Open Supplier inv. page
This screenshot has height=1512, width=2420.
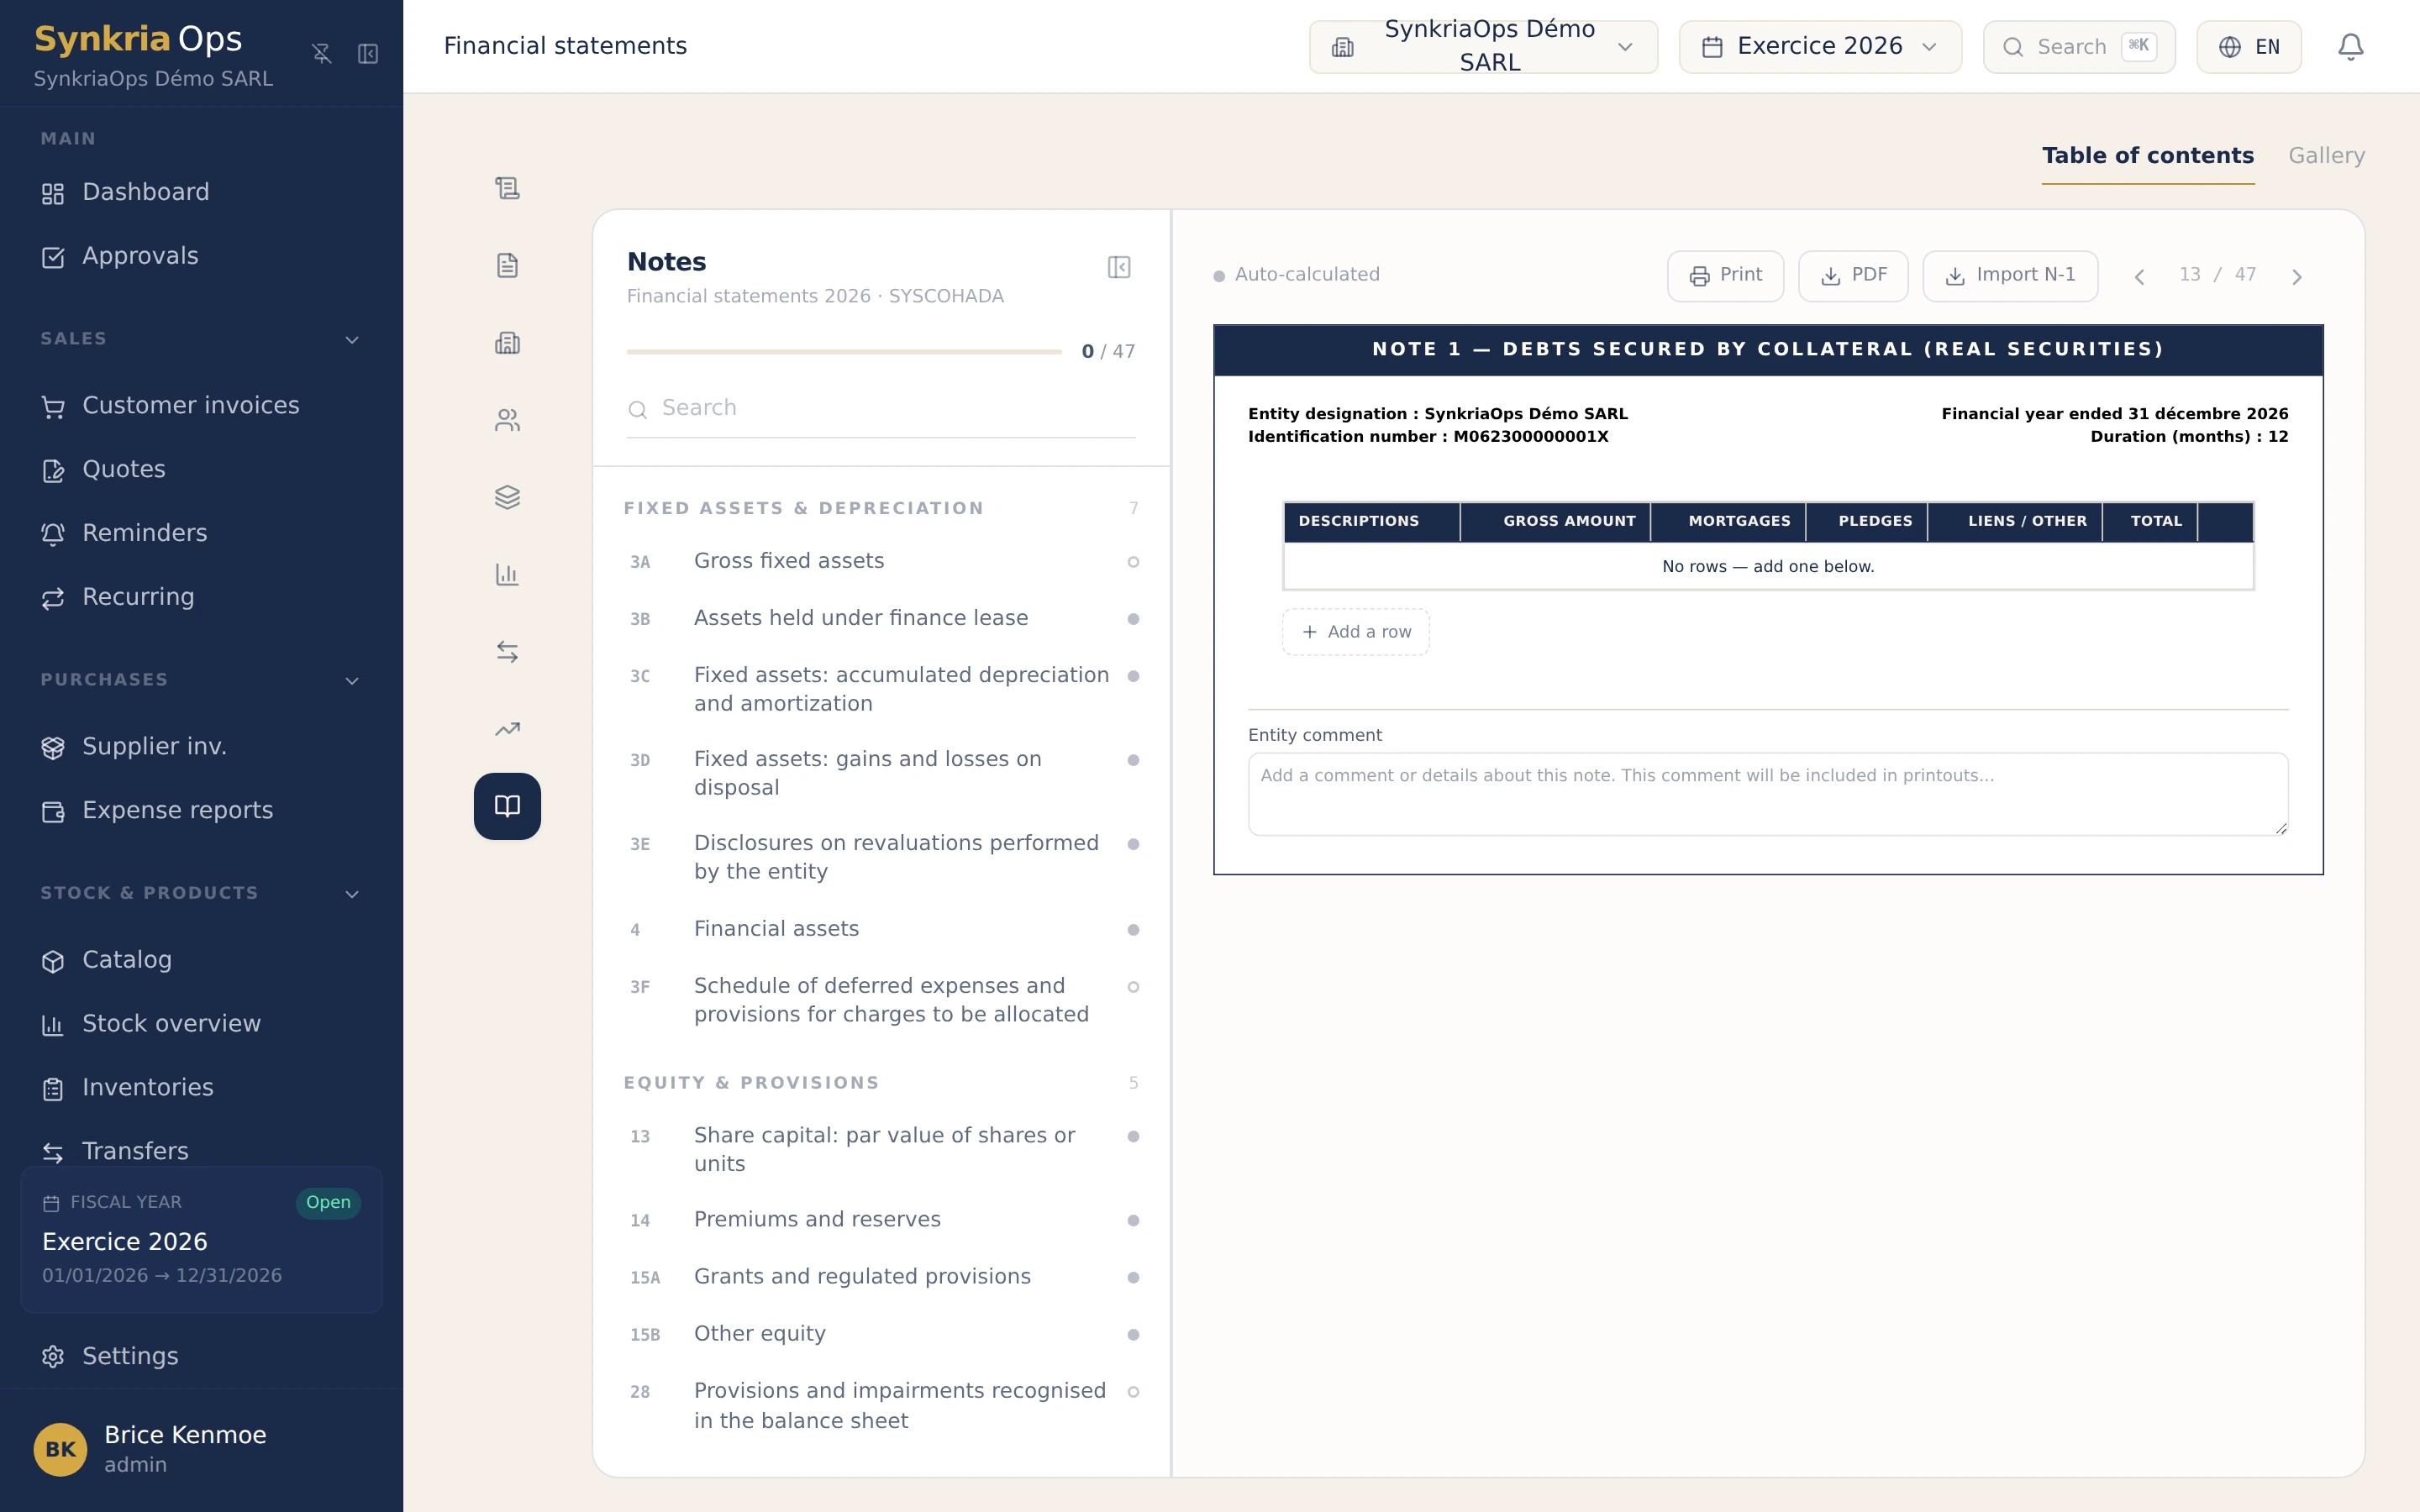click(201, 746)
